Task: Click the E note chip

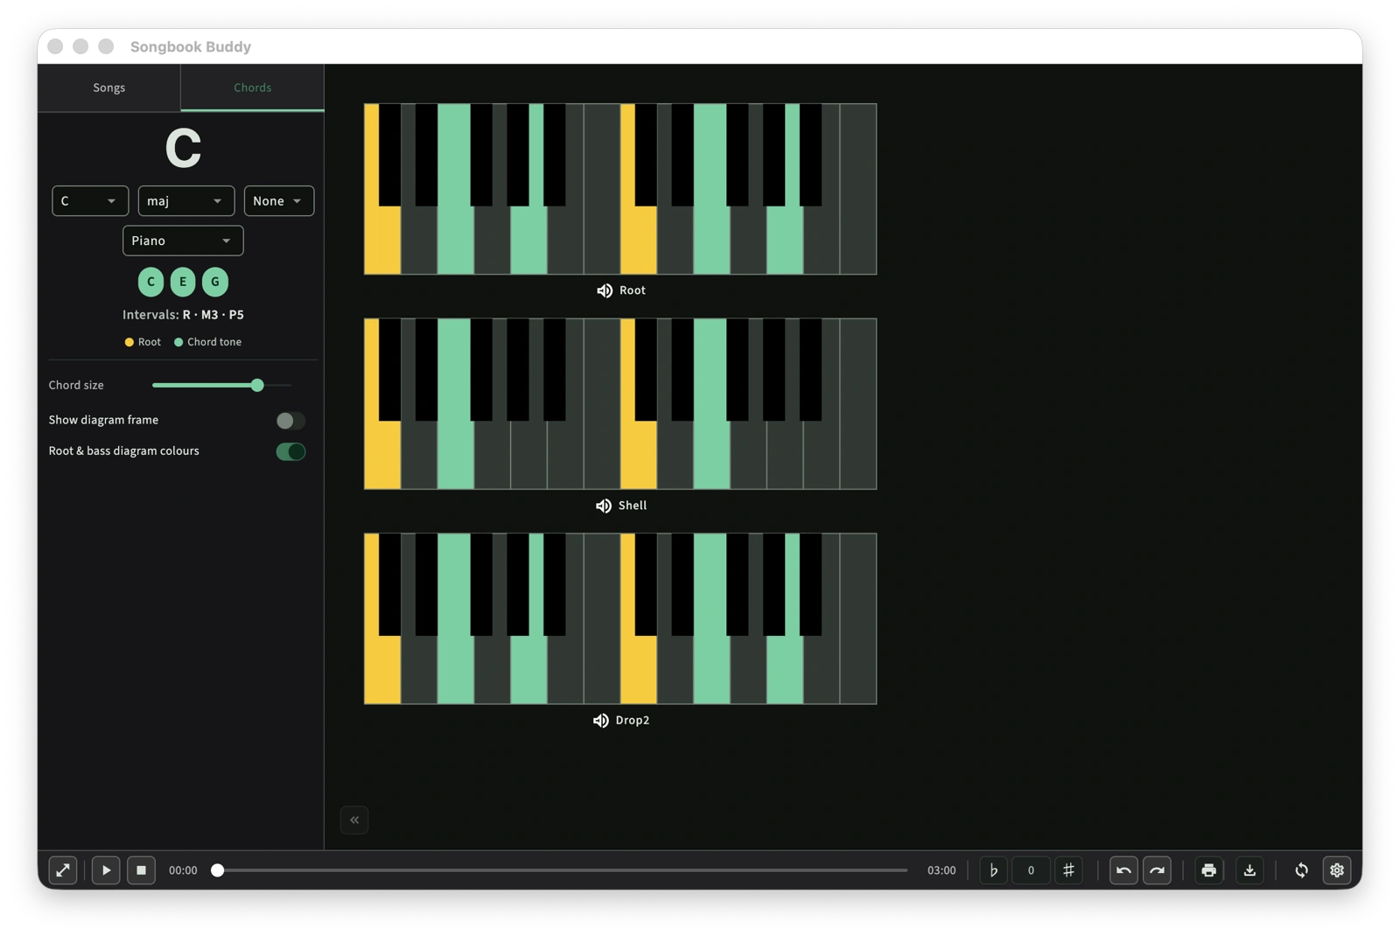Action: click(x=183, y=282)
